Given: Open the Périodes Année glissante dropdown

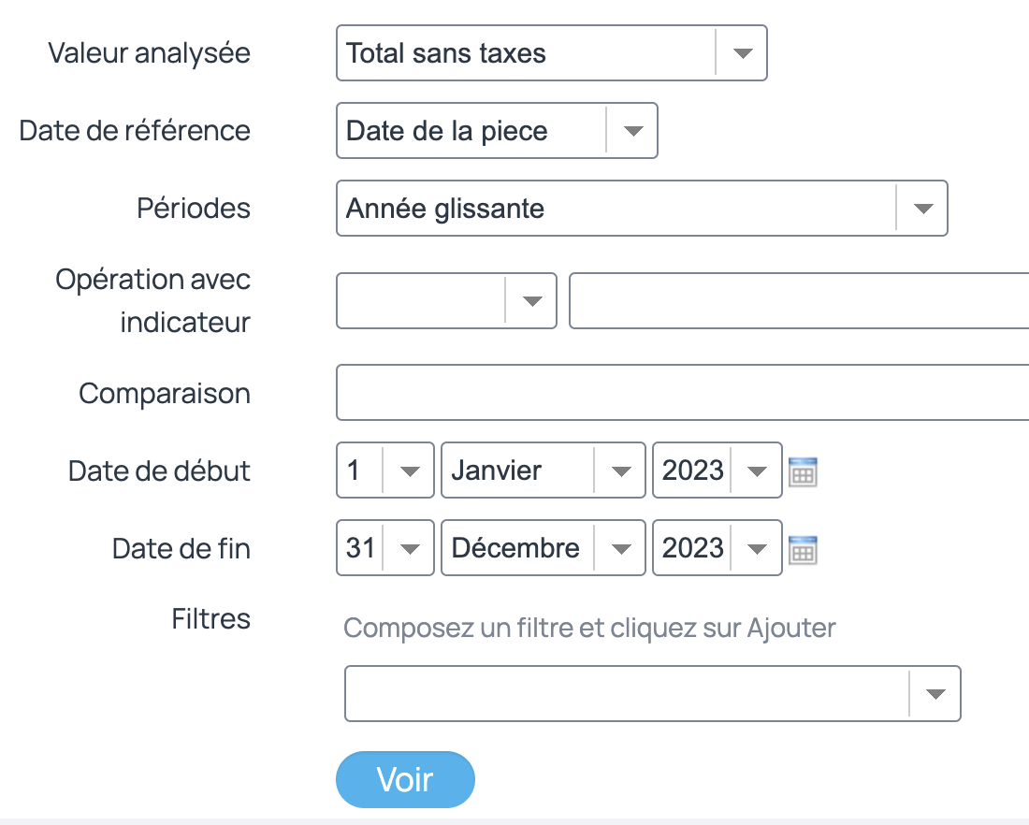Looking at the screenshot, I should (x=642, y=208).
